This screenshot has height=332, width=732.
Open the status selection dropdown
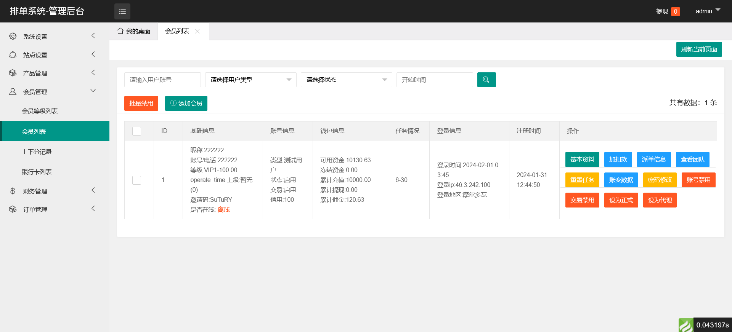click(346, 80)
